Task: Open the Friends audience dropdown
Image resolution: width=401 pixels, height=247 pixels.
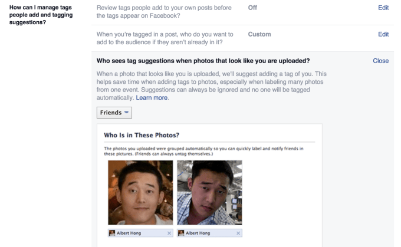Action: (114, 113)
